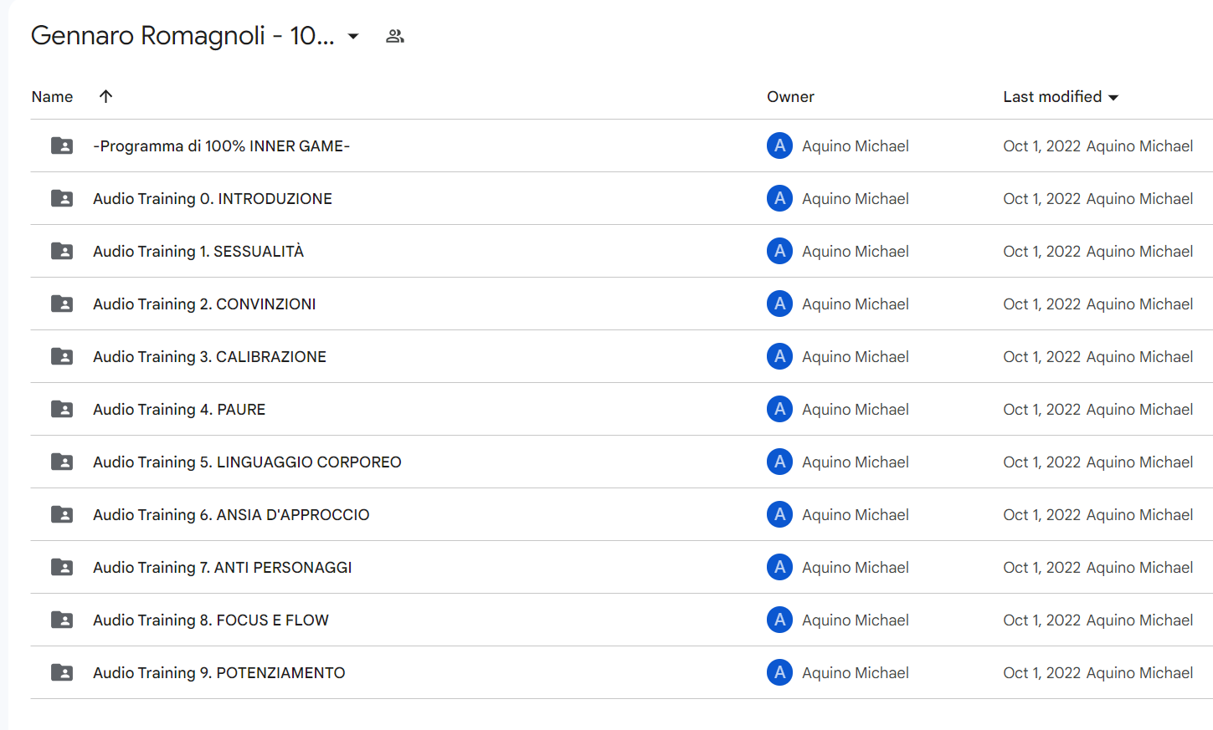
Task: Select Audio Training 3. CALIBRAZIONE folder name
Action: coord(209,357)
